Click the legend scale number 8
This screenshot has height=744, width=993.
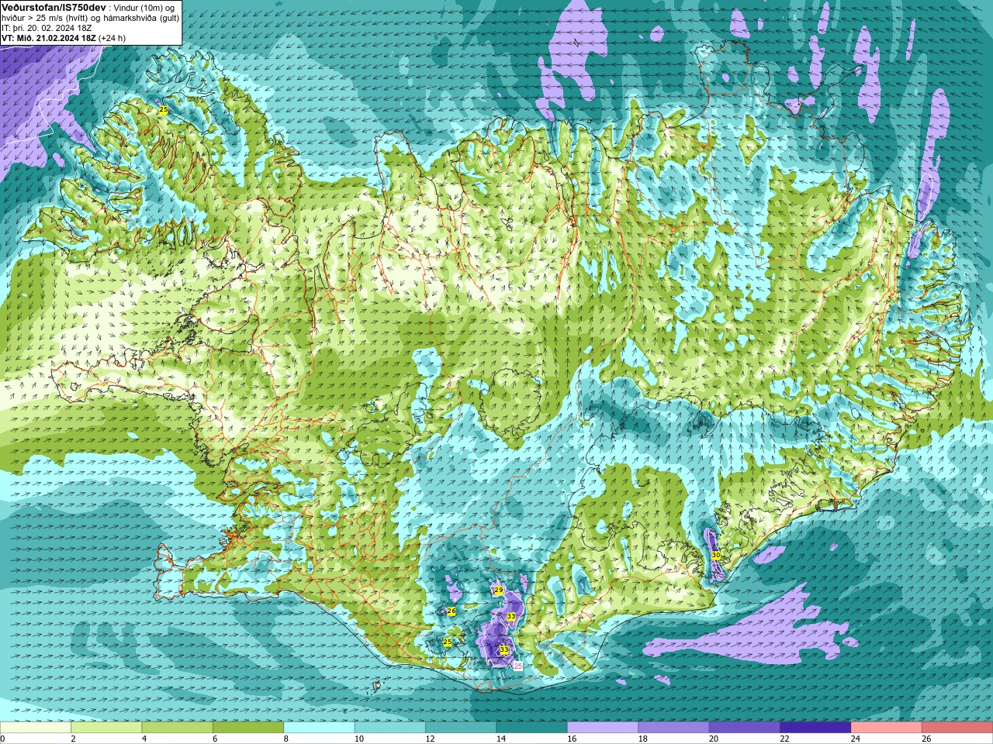coord(285,739)
